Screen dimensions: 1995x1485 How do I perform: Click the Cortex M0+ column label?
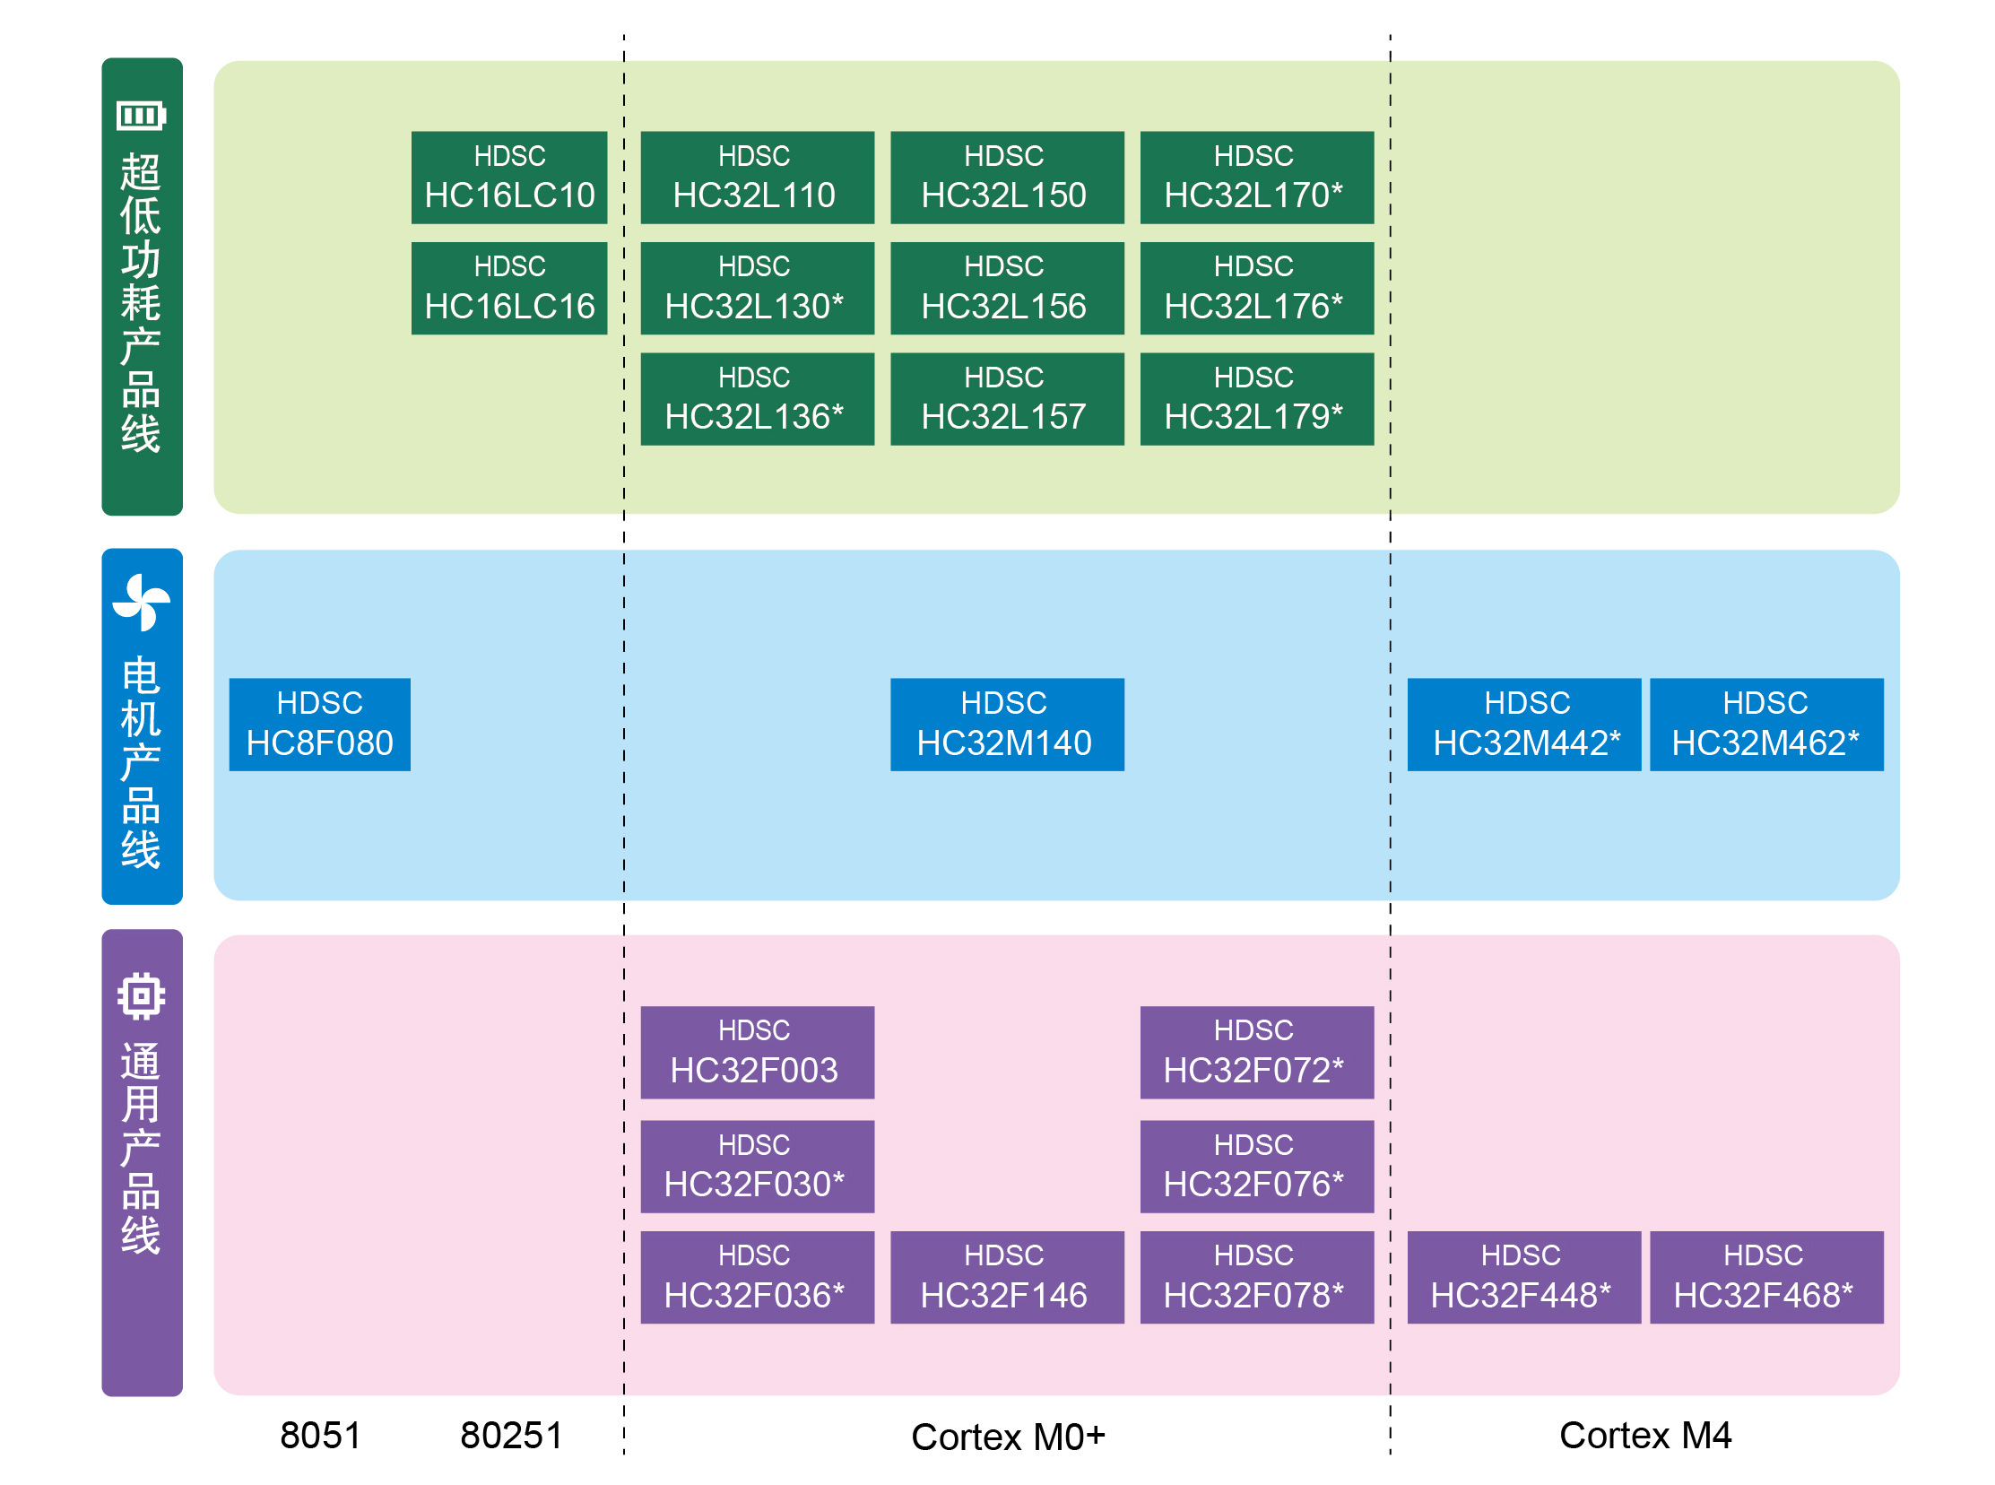tap(1008, 1437)
